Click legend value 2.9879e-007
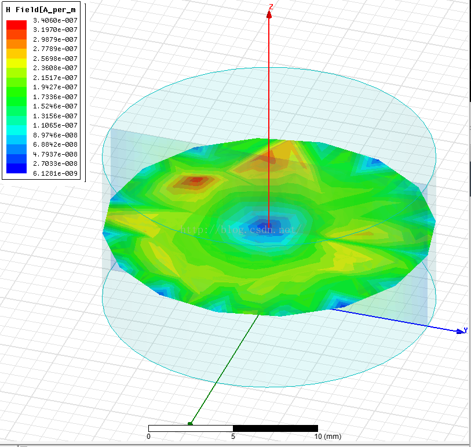The width and height of the screenshot is (471, 447). [55, 39]
